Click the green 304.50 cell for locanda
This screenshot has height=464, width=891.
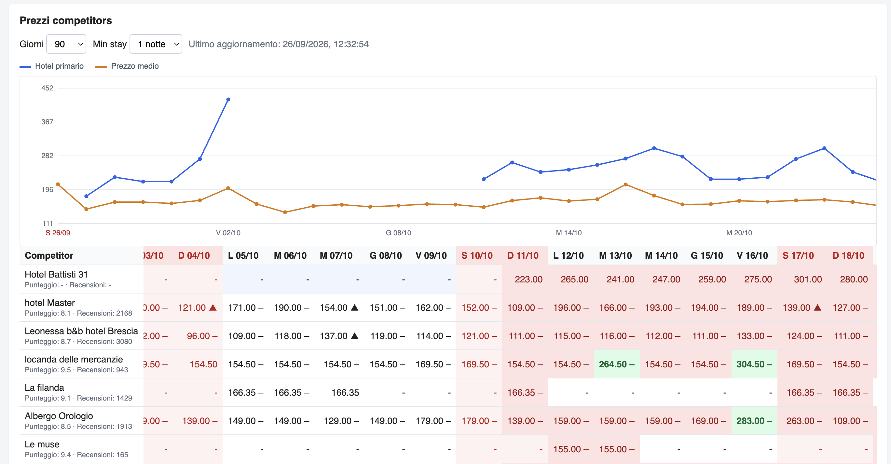(x=754, y=364)
